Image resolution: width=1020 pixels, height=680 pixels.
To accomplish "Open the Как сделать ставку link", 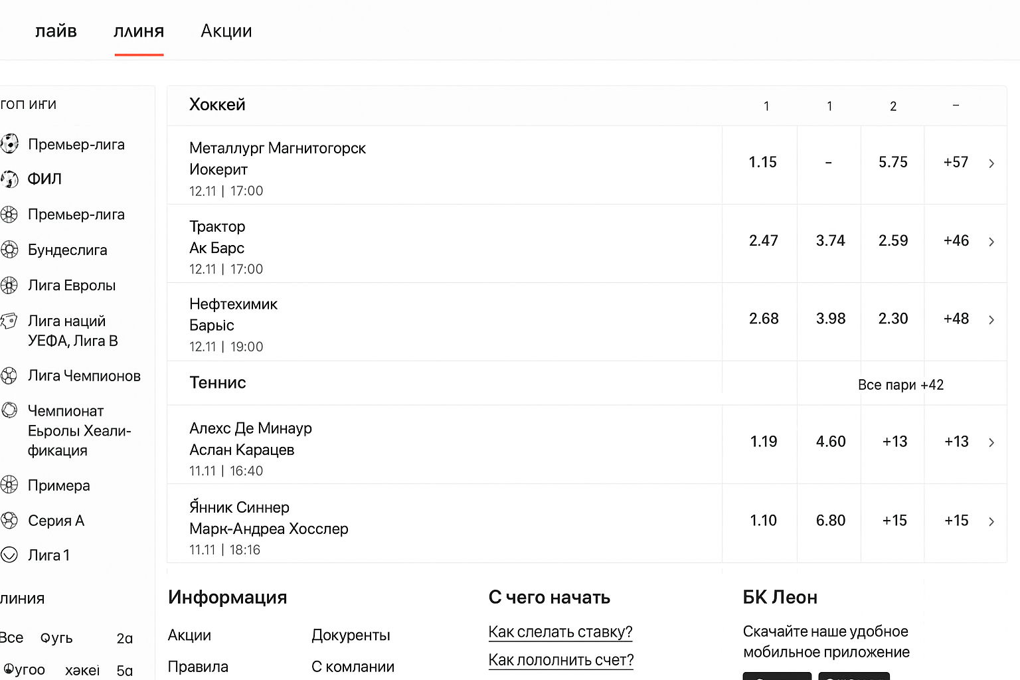I will [x=560, y=632].
